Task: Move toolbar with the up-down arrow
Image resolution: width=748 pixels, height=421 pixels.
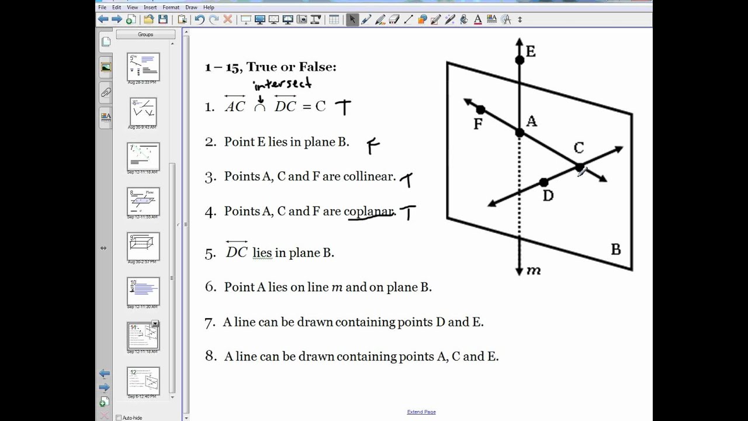Action: coord(520,19)
